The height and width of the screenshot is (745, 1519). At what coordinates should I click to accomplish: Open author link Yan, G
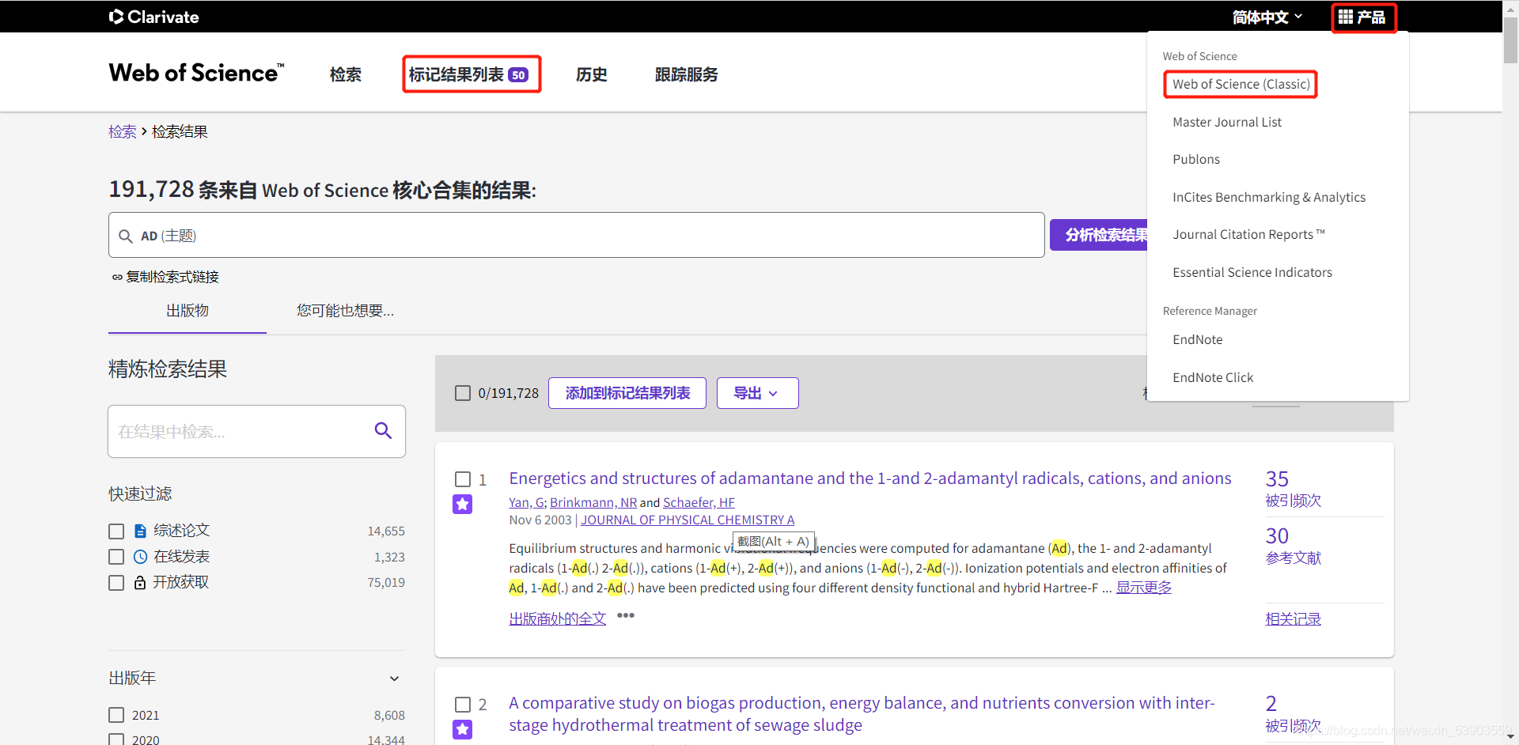click(527, 502)
